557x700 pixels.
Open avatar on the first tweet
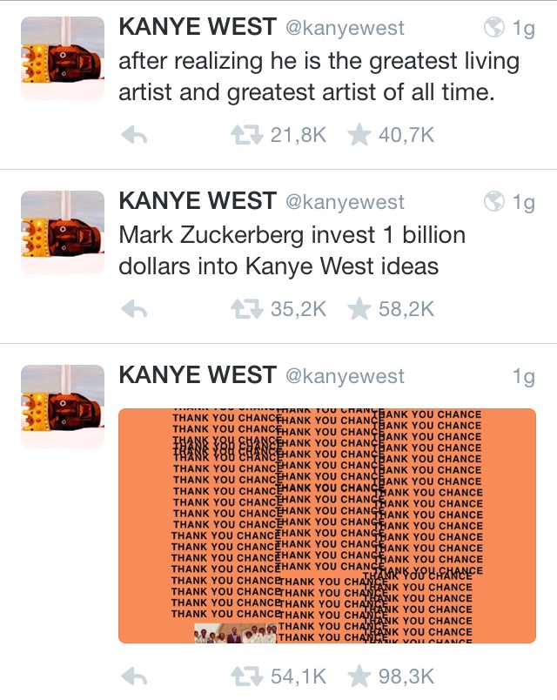(x=63, y=58)
